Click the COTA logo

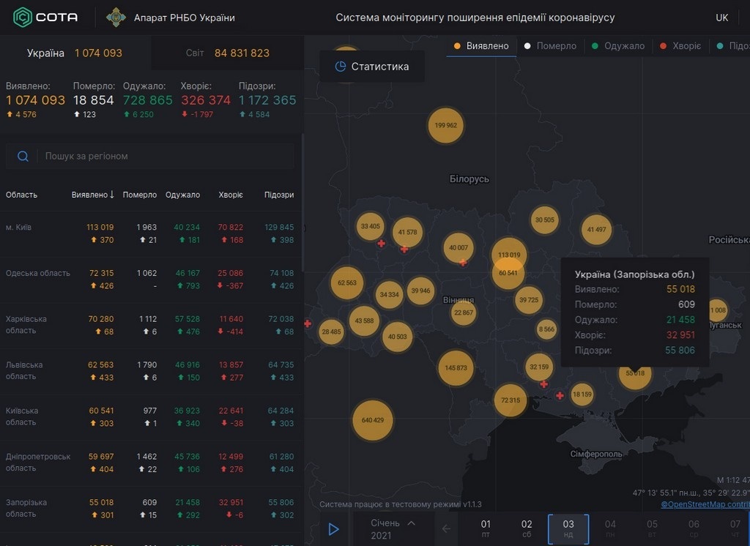tap(45, 18)
